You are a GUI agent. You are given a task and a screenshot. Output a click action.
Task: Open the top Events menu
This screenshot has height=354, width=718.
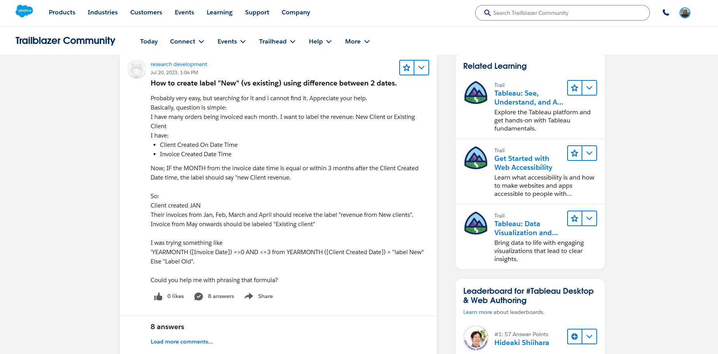tap(184, 12)
